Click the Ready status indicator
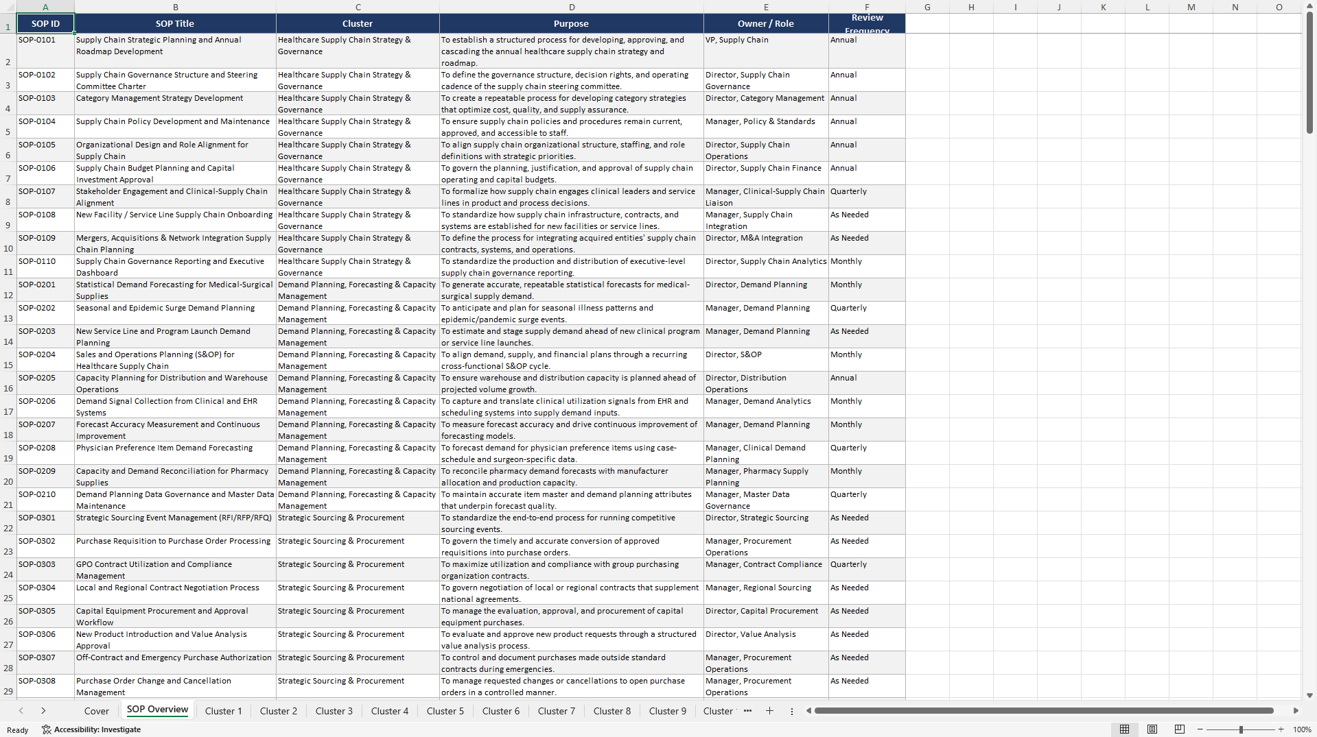Image resolution: width=1317 pixels, height=737 pixels. click(18, 730)
